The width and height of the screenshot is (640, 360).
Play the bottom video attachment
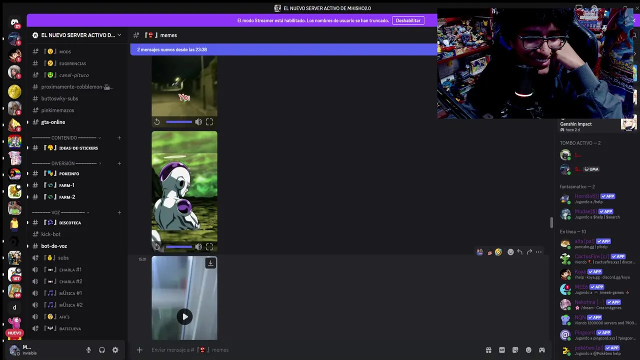coord(185,316)
